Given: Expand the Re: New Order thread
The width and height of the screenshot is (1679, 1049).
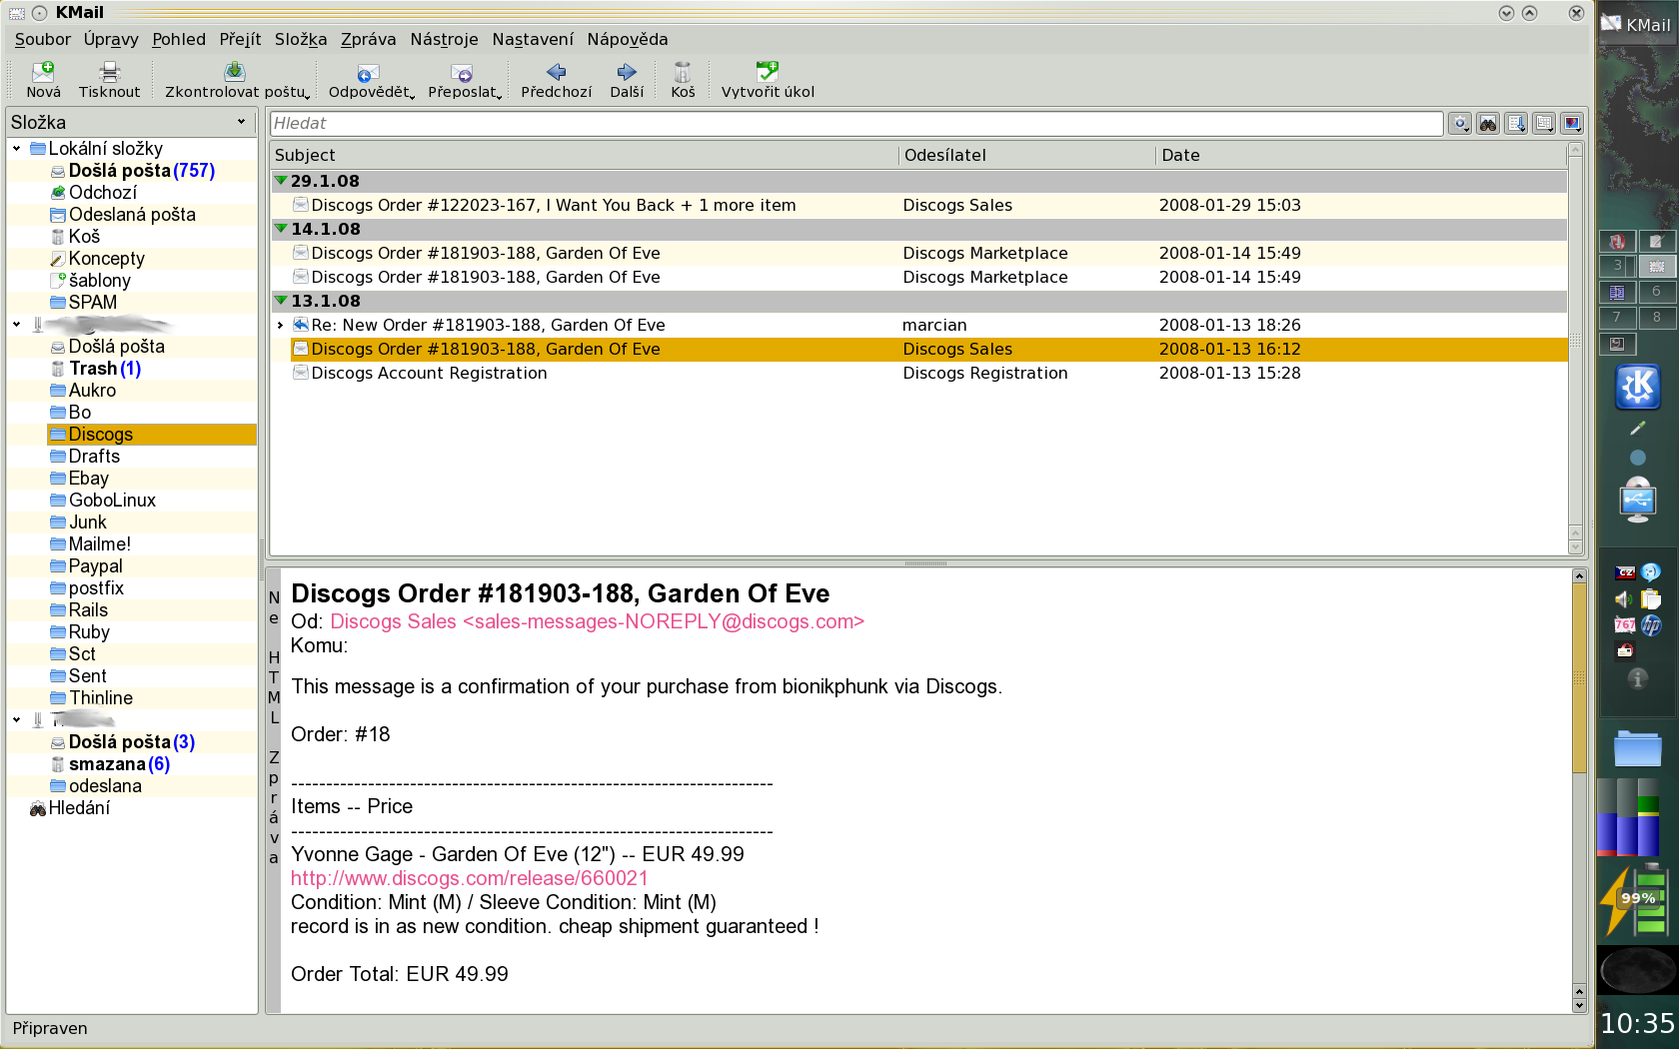Looking at the screenshot, I should [x=281, y=325].
